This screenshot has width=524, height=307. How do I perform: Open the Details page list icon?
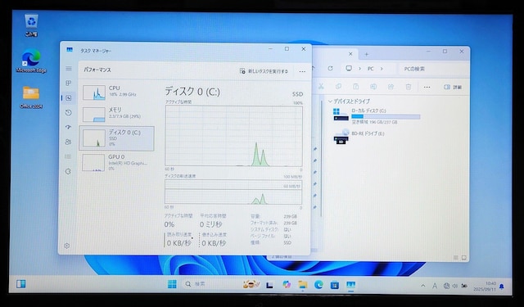[69, 156]
